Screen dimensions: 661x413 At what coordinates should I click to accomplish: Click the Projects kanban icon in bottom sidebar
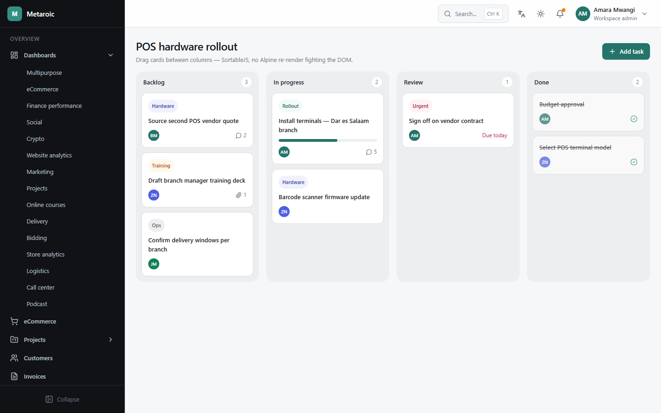coord(14,340)
